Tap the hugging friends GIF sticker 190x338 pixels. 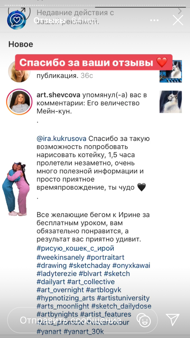[x=16, y=189]
